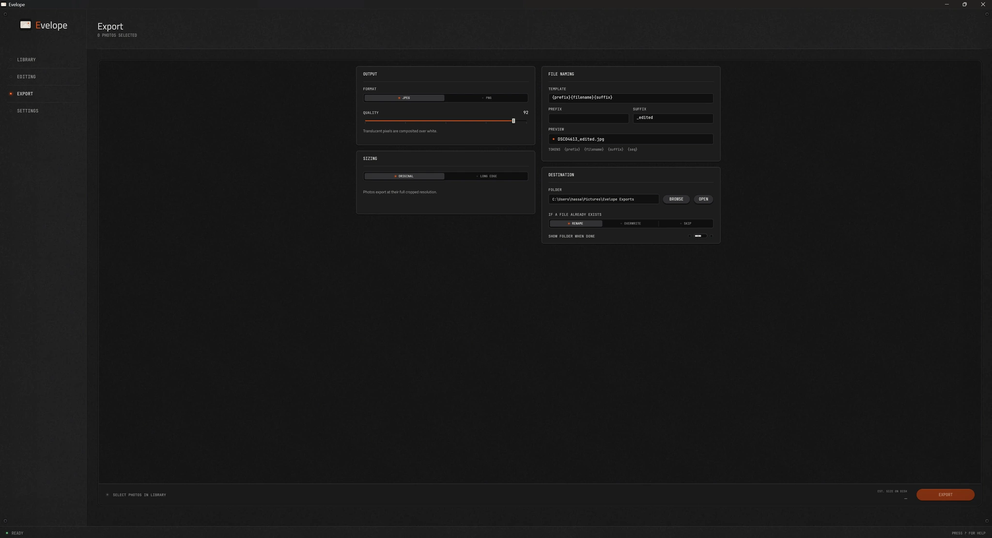The image size is (992, 538).
Task: Click into the Template input field
Action: pos(630,98)
